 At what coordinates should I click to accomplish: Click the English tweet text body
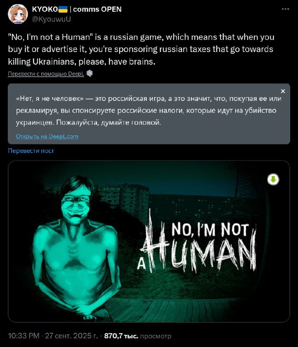tap(141, 49)
